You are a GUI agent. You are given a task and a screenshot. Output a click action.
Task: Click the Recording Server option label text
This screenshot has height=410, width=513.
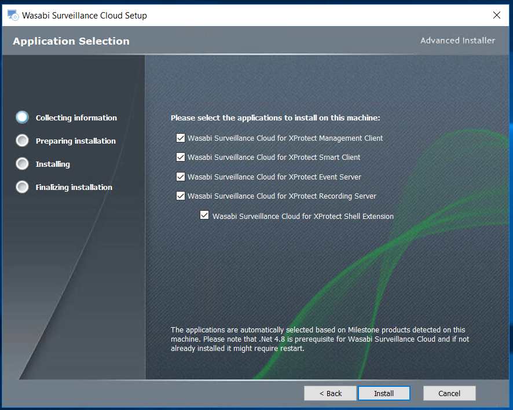tap(282, 196)
